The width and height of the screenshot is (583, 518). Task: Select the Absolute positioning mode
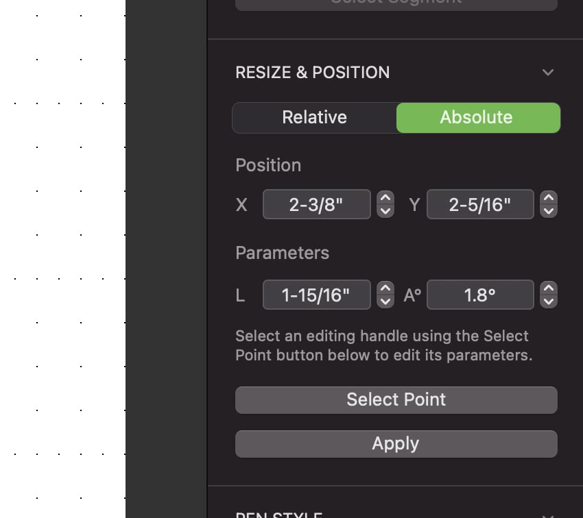[477, 118]
